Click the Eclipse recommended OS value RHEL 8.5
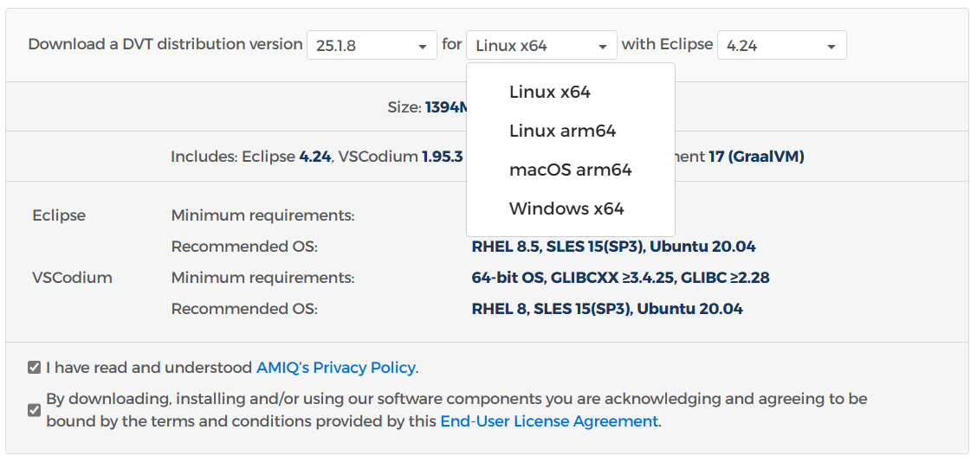Viewport: 977px width, 462px height. pyautogui.click(x=504, y=247)
